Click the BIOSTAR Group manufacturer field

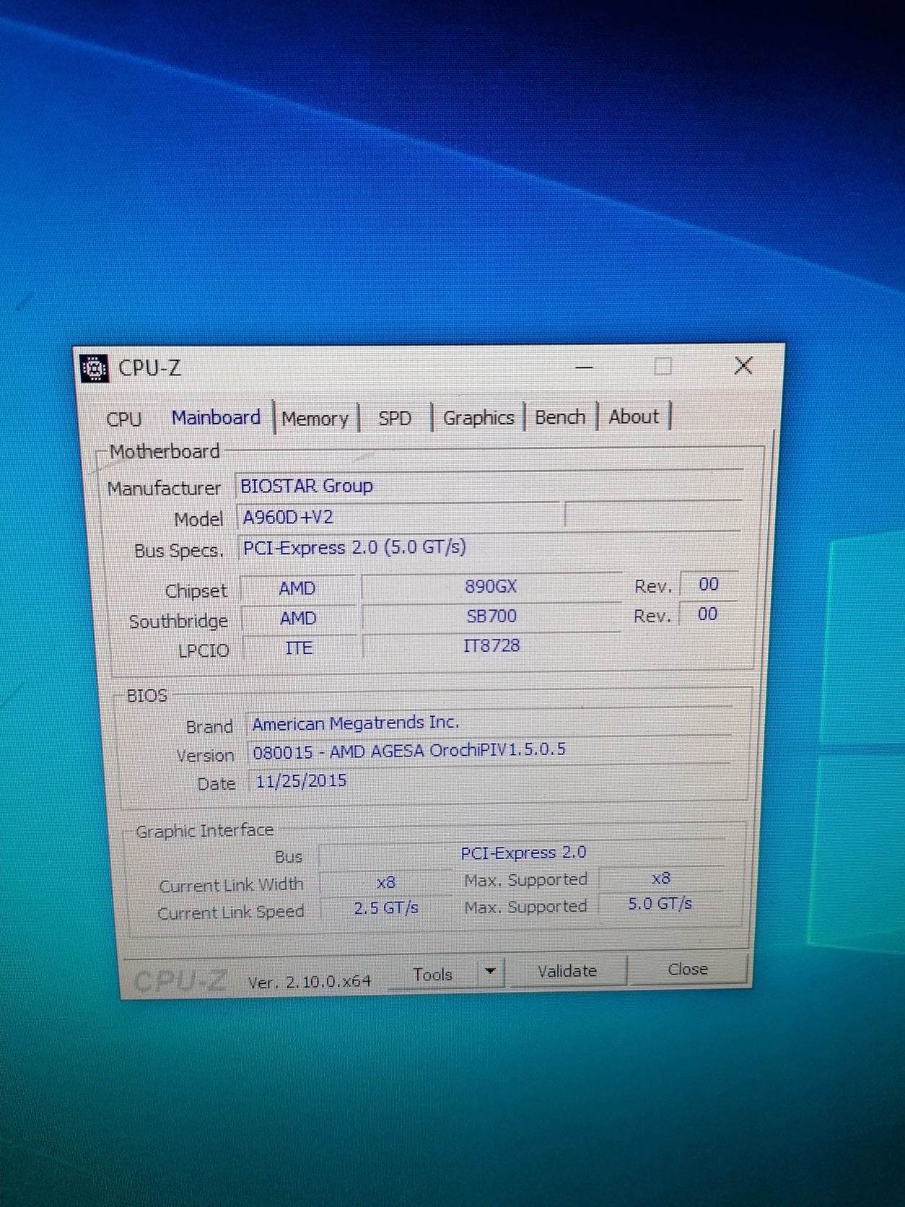coord(489,485)
